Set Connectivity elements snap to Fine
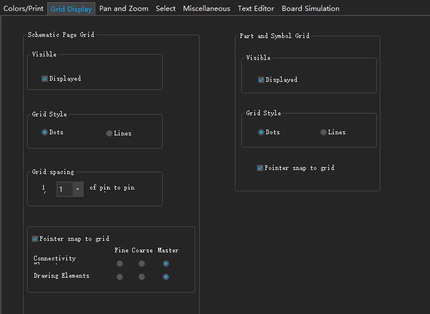 pyautogui.click(x=119, y=264)
